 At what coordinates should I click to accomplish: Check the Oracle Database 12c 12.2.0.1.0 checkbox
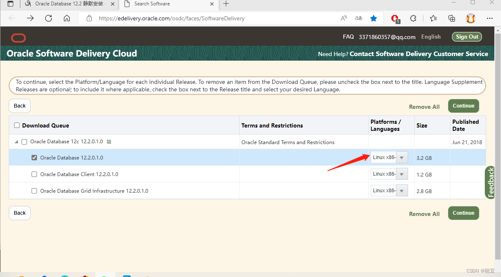click(x=24, y=142)
